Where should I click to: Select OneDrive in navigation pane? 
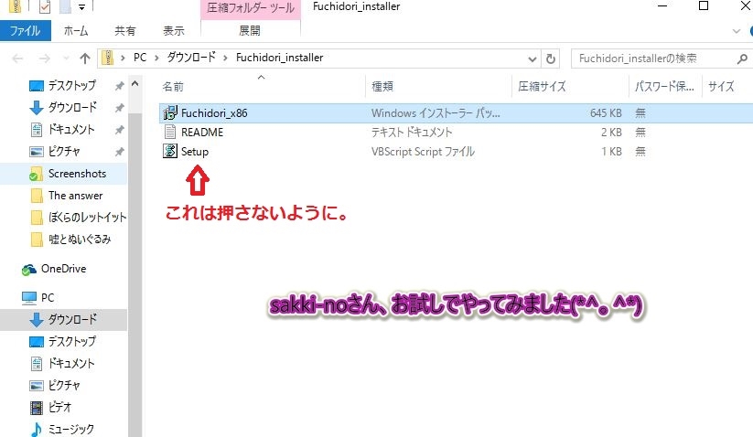click(63, 269)
